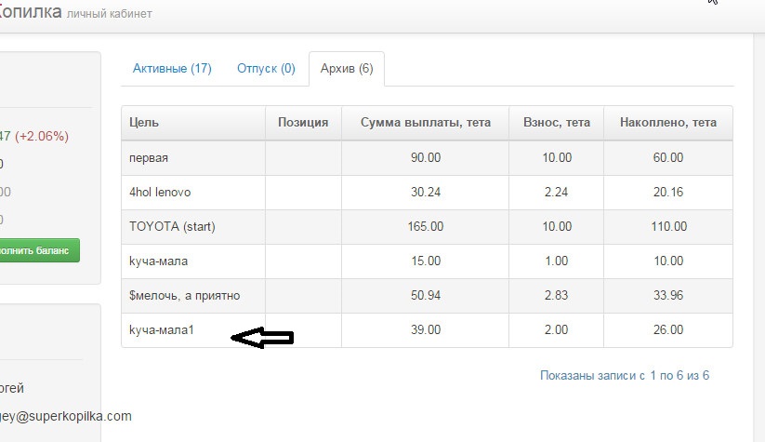Click accumulated value 26.00

point(668,329)
